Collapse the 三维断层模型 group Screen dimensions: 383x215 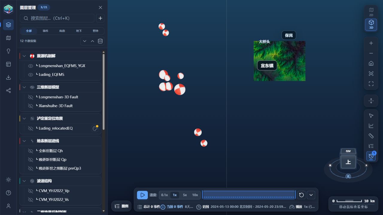click(x=24, y=87)
